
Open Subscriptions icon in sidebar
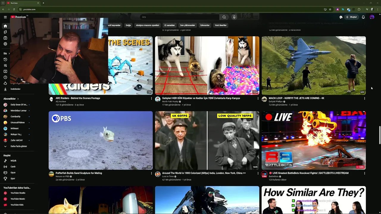coord(5,38)
